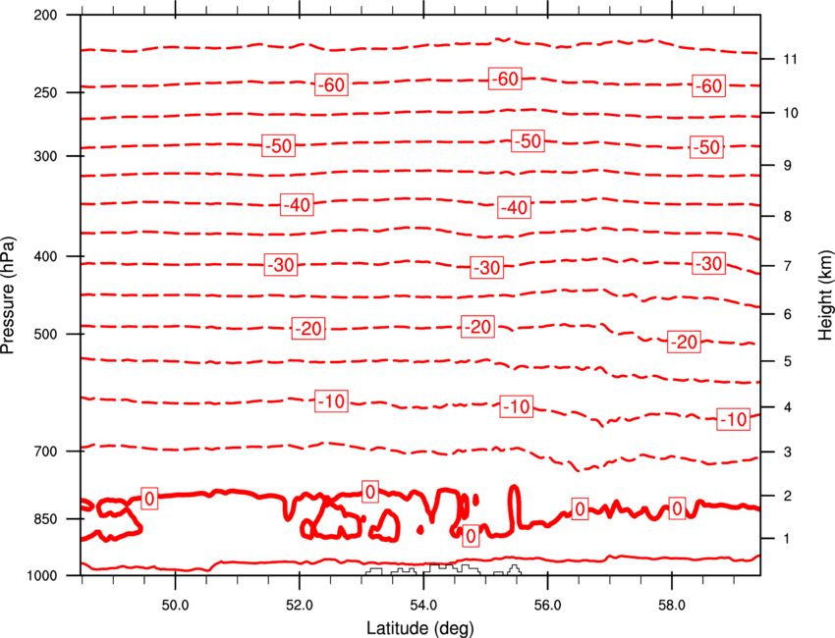The width and height of the screenshot is (835, 638).
Task: Select the 850 pressure tick label
Action: point(45,519)
